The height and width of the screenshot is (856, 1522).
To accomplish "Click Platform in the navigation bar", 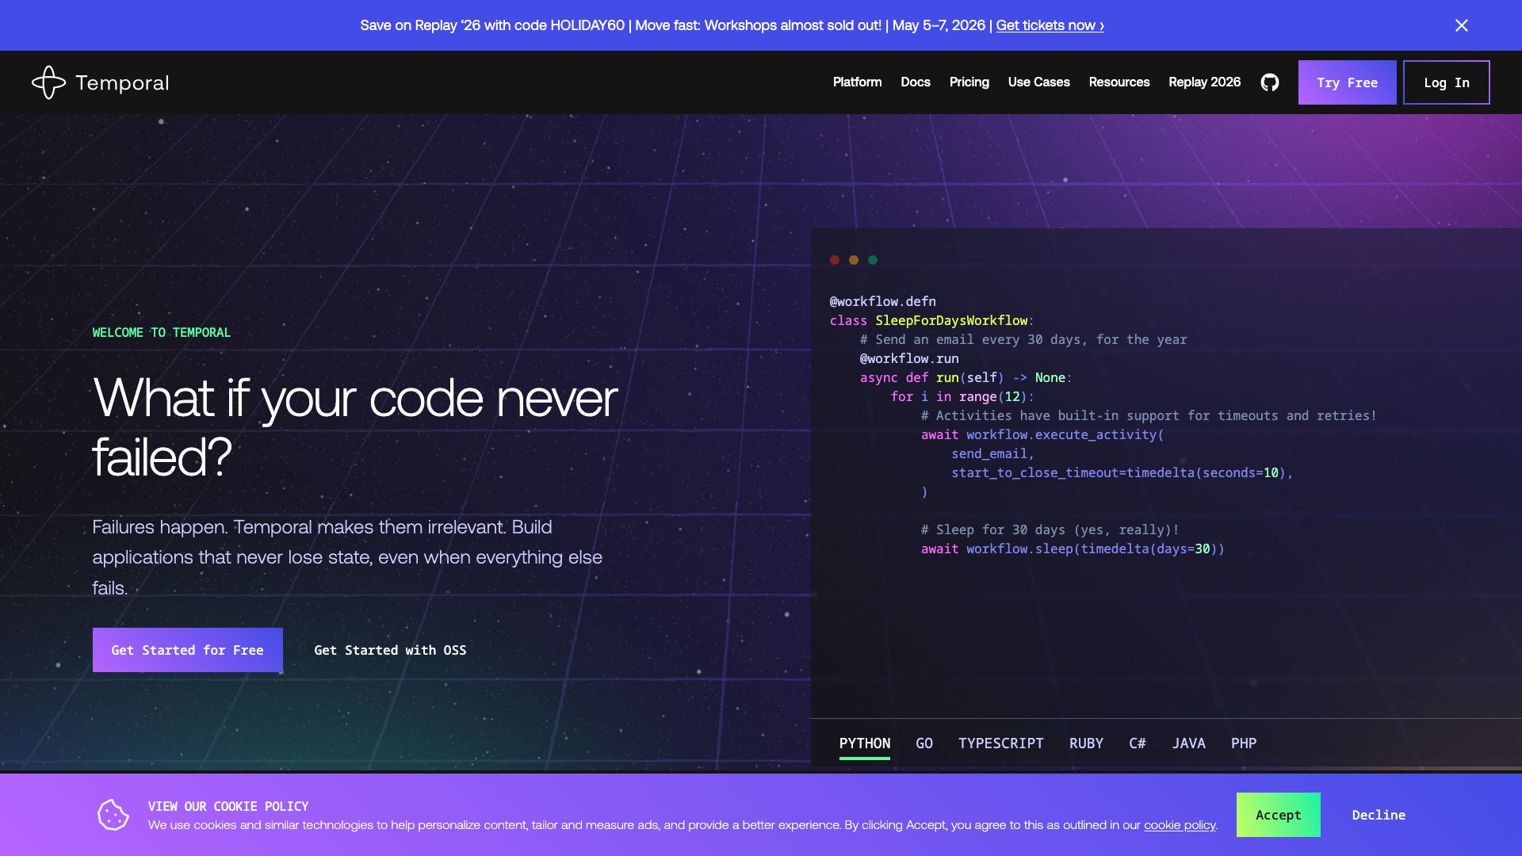I will click(x=856, y=82).
